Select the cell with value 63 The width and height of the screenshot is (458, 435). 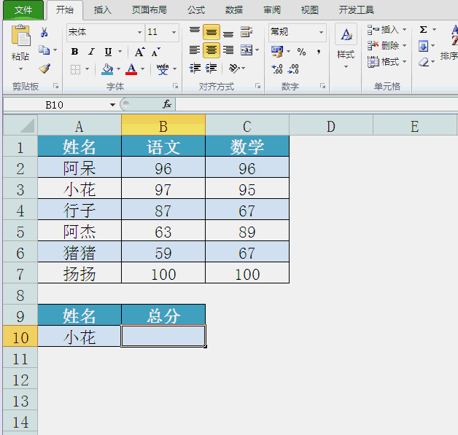[x=163, y=230]
